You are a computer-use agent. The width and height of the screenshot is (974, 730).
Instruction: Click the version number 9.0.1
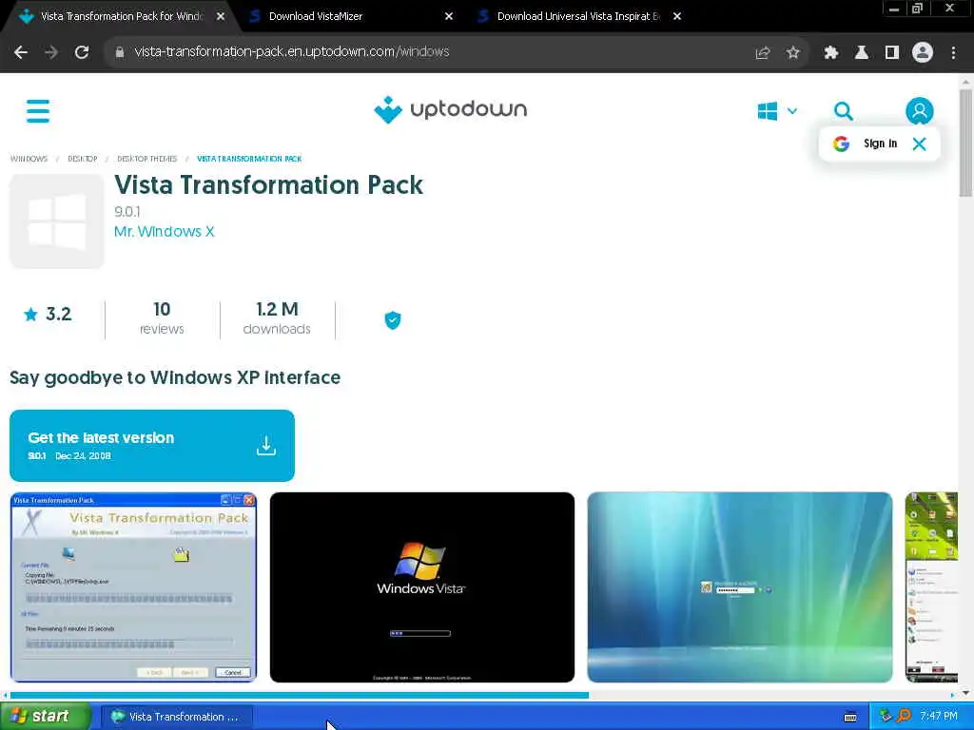point(127,212)
